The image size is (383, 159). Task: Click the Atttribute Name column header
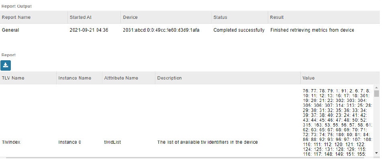(x=121, y=78)
